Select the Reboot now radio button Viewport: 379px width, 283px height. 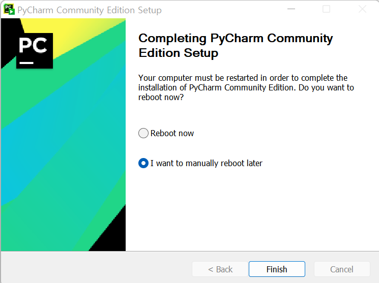pos(143,133)
